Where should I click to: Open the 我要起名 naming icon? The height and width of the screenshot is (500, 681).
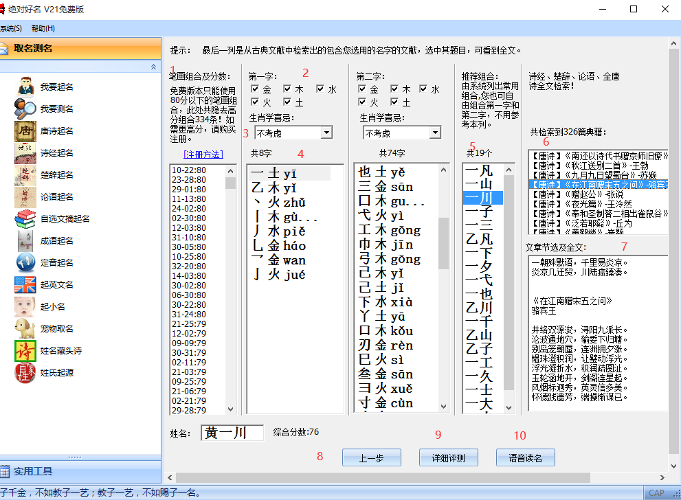pos(25,87)
